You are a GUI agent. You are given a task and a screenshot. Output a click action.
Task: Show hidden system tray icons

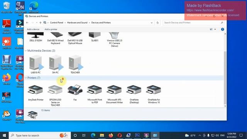[x=200, y=136]
